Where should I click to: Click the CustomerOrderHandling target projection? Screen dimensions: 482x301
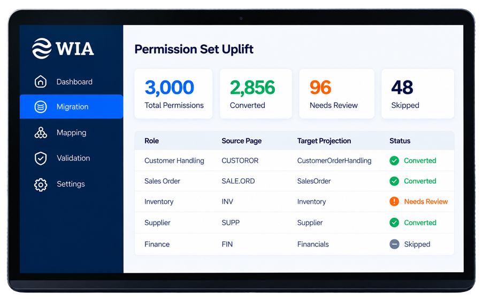tap(334, 161)
